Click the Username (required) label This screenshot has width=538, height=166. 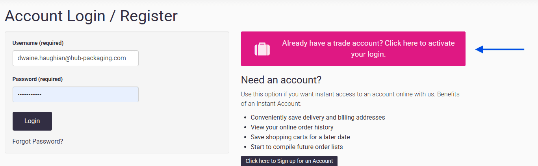click(x=38, y=43)
